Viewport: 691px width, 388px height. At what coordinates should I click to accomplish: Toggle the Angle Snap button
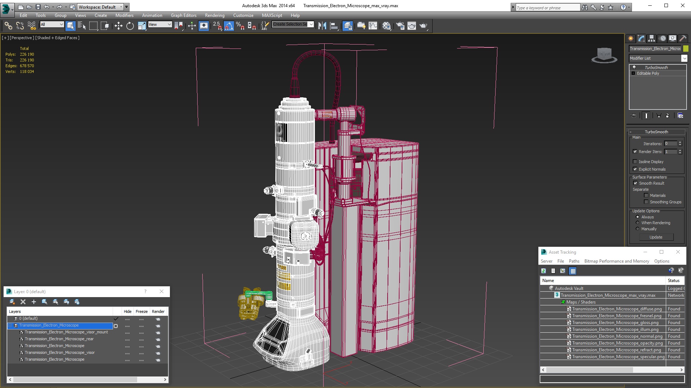click(229, 26)
